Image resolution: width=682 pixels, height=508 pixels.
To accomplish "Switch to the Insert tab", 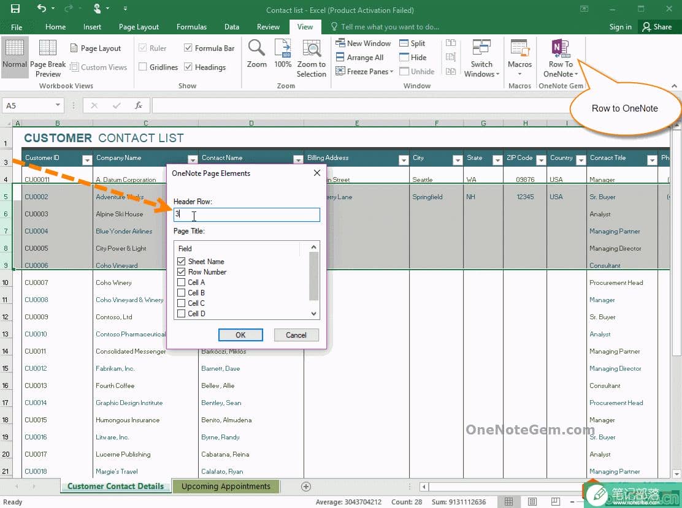I will (x=92, y=27).
